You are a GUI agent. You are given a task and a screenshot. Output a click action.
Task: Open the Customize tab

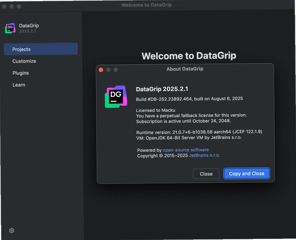click(24, 61)
